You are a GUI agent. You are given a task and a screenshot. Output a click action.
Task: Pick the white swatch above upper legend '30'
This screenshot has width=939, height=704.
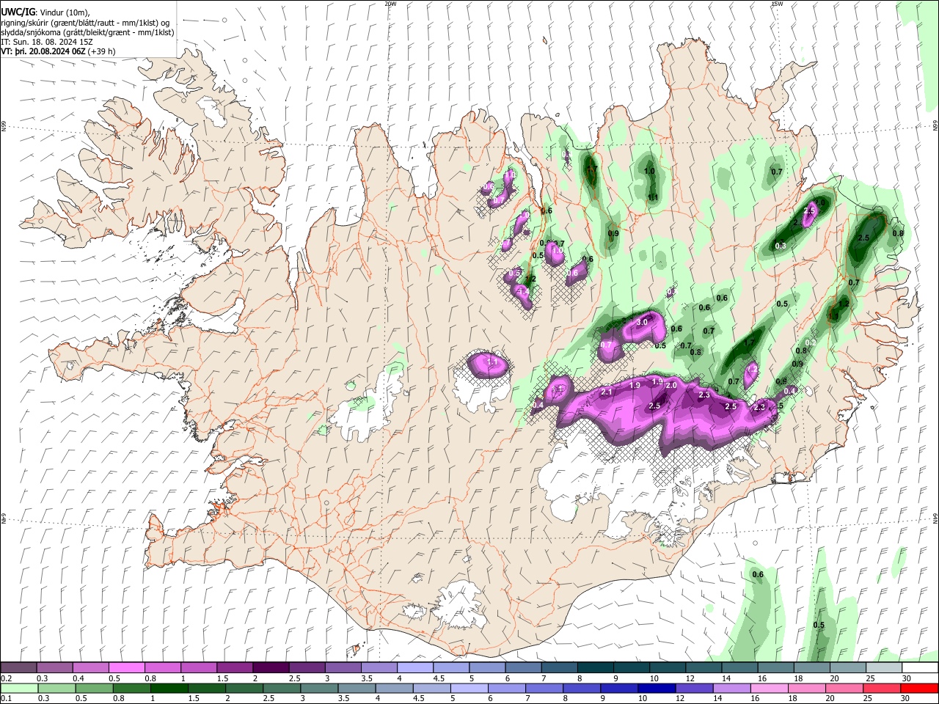coord(920,667)
